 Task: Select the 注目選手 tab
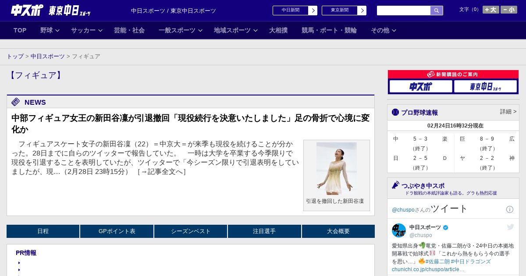264,231
